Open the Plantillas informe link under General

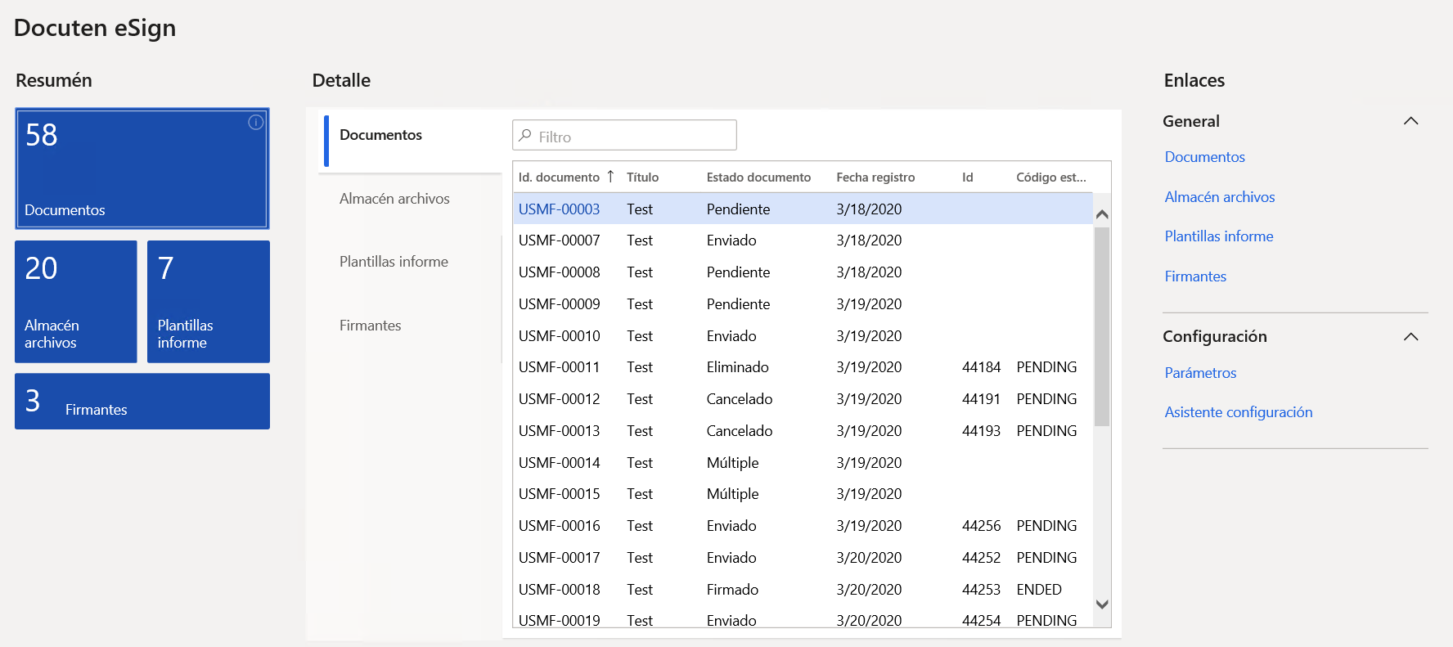coord(1219,236)
